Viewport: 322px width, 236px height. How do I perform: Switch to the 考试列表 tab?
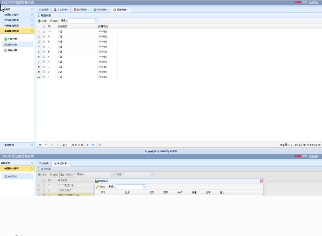pos(61,163)
